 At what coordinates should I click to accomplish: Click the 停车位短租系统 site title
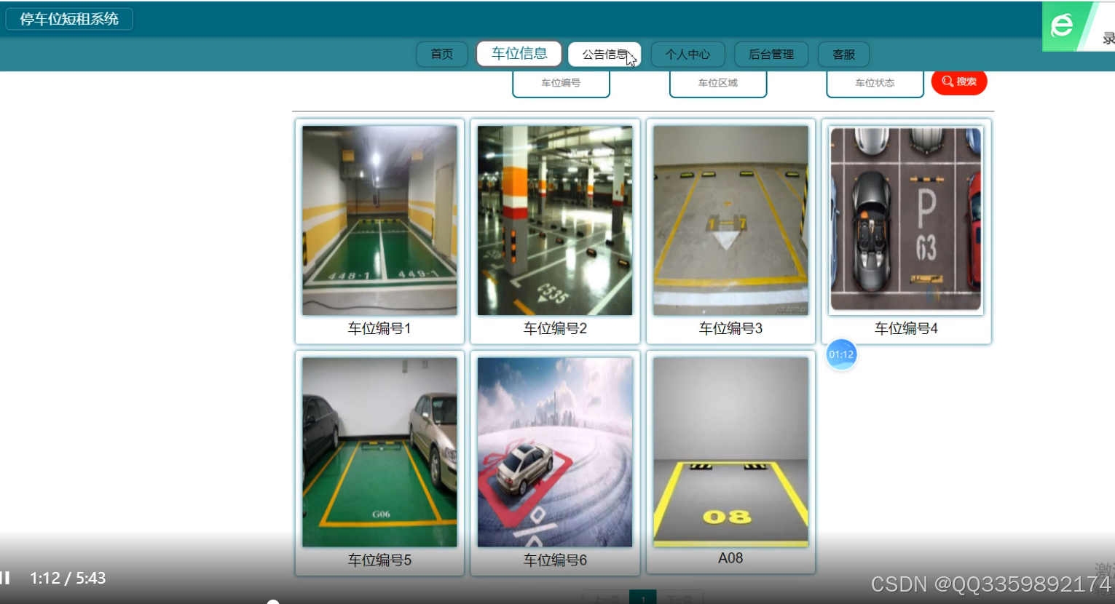(69, 19)
